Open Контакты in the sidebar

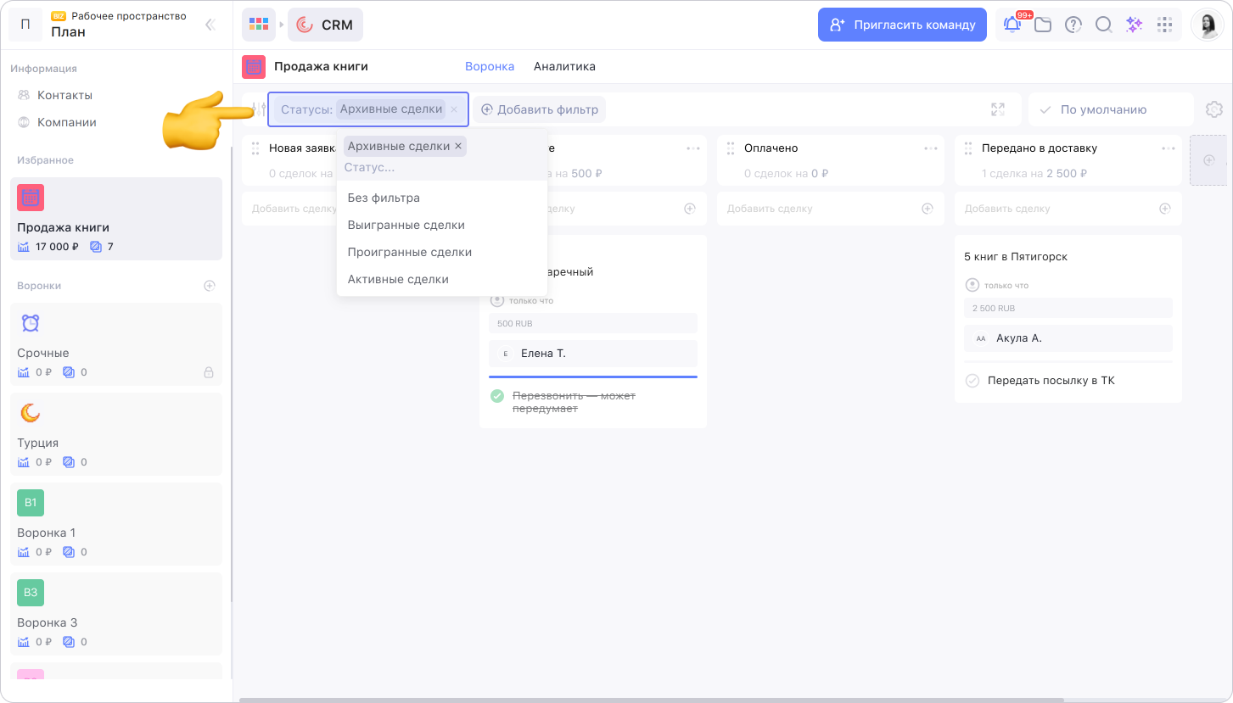(x=64, y=95)
